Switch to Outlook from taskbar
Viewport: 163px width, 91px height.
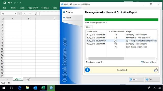(35, 88)
